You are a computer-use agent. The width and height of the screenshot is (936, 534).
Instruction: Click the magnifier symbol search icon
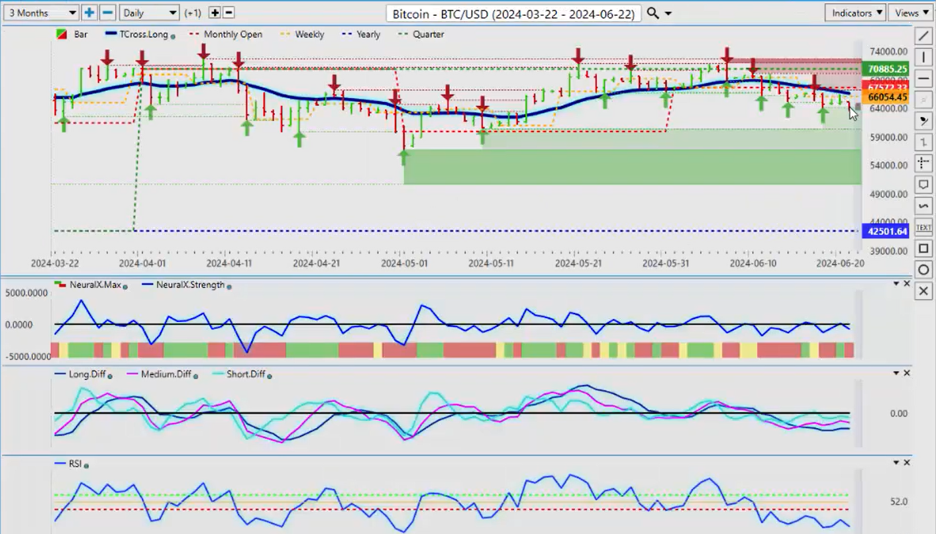tap(652, 13)
